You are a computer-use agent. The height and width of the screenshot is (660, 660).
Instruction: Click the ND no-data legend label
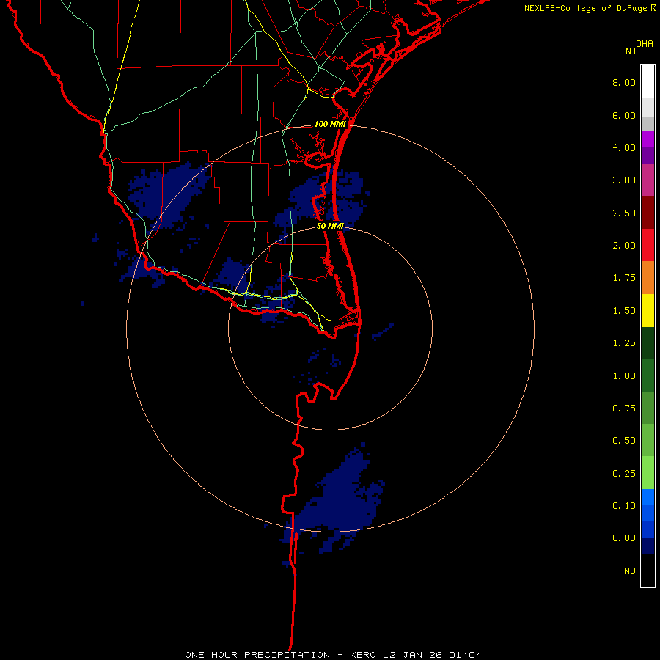point(630,571)
